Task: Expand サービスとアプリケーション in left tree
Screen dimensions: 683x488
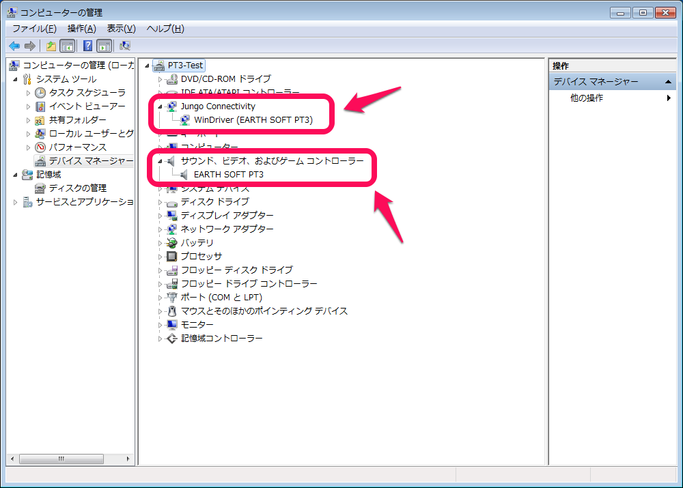Action: coord(15,202)
